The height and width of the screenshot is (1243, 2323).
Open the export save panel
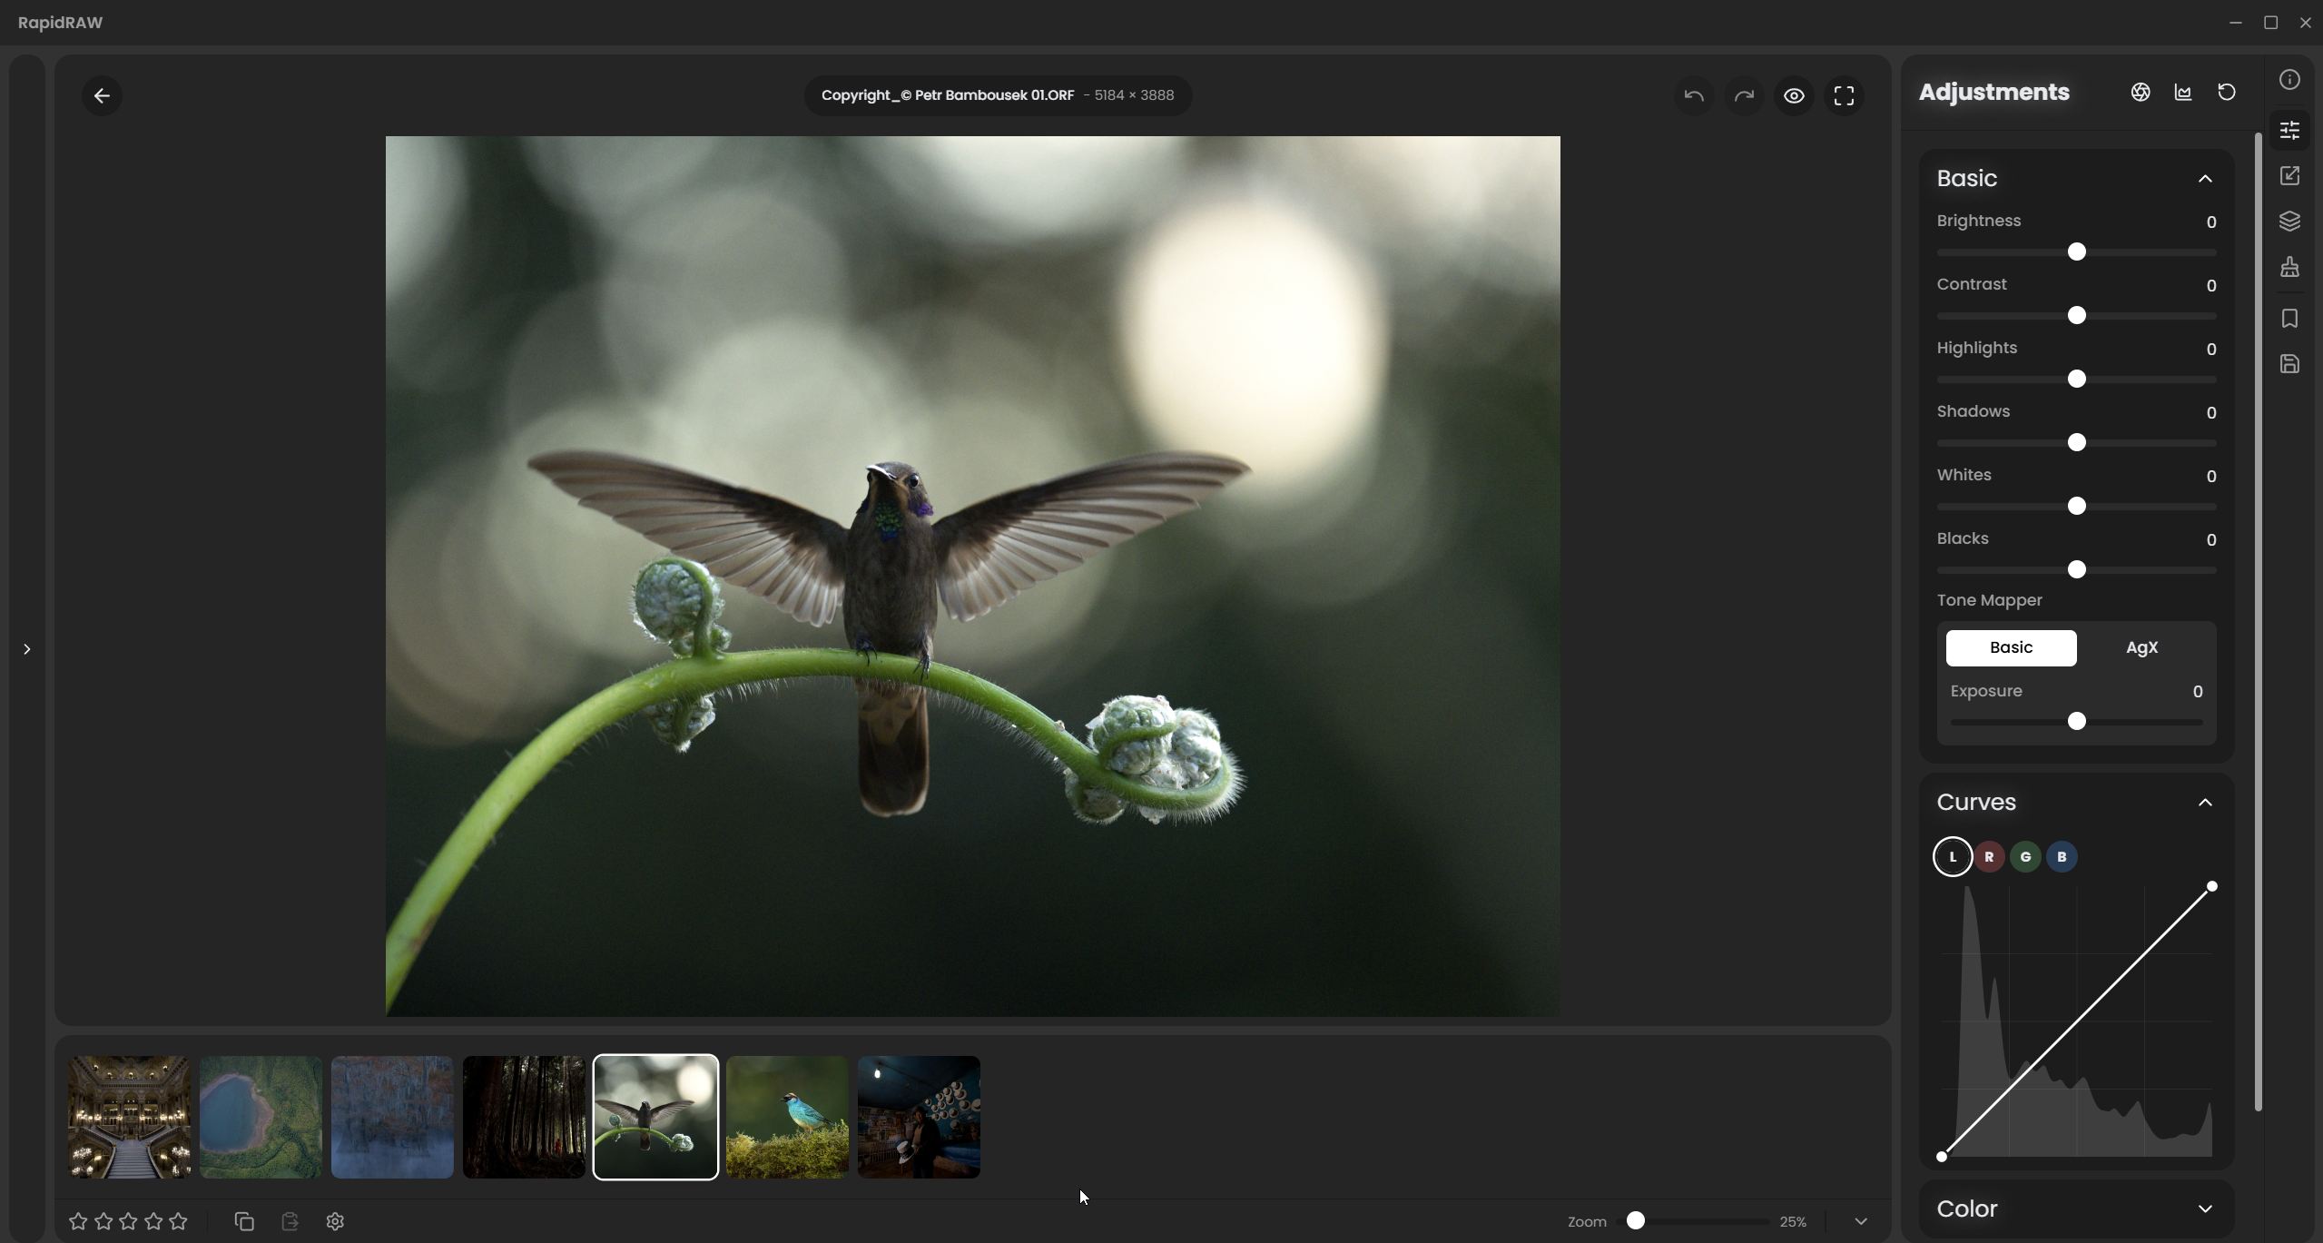2289,364
